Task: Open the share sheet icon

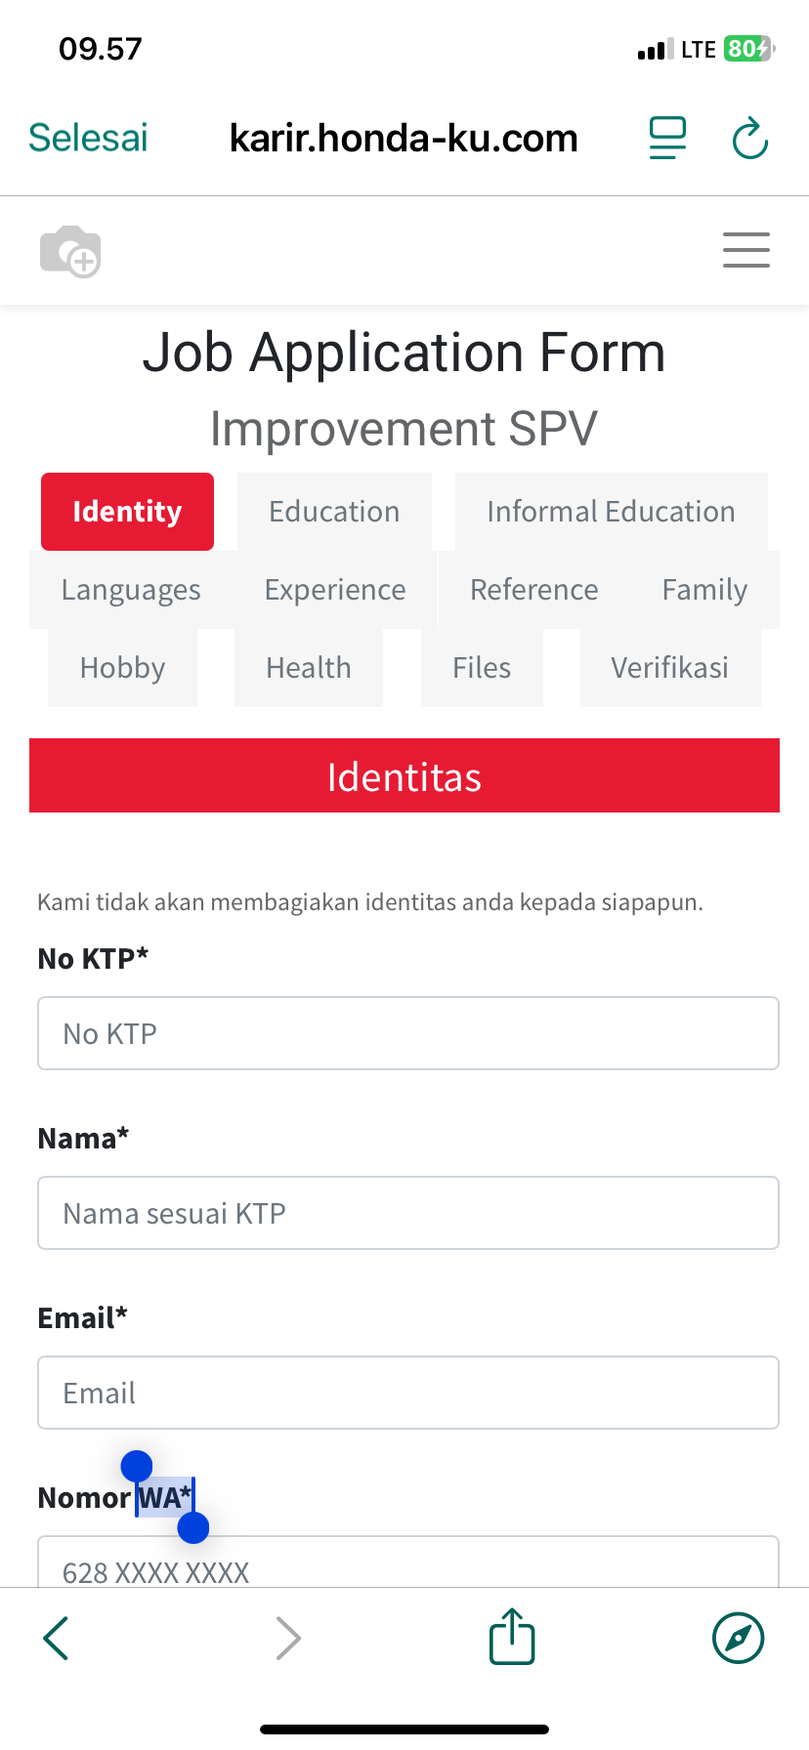Action: point(512,1637)
